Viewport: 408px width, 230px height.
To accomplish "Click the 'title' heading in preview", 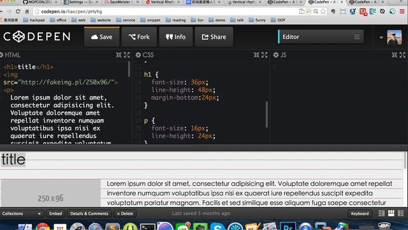I will click(13, 160).
